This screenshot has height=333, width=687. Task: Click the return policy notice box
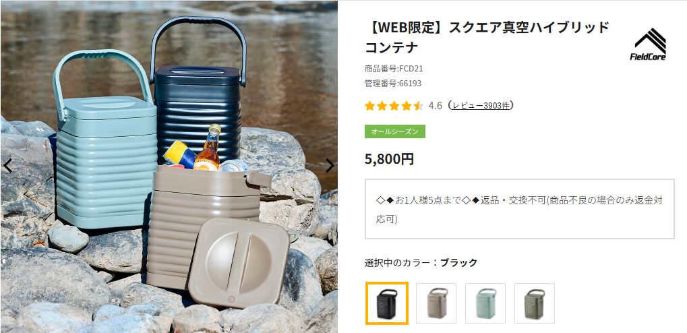point(519,209)
